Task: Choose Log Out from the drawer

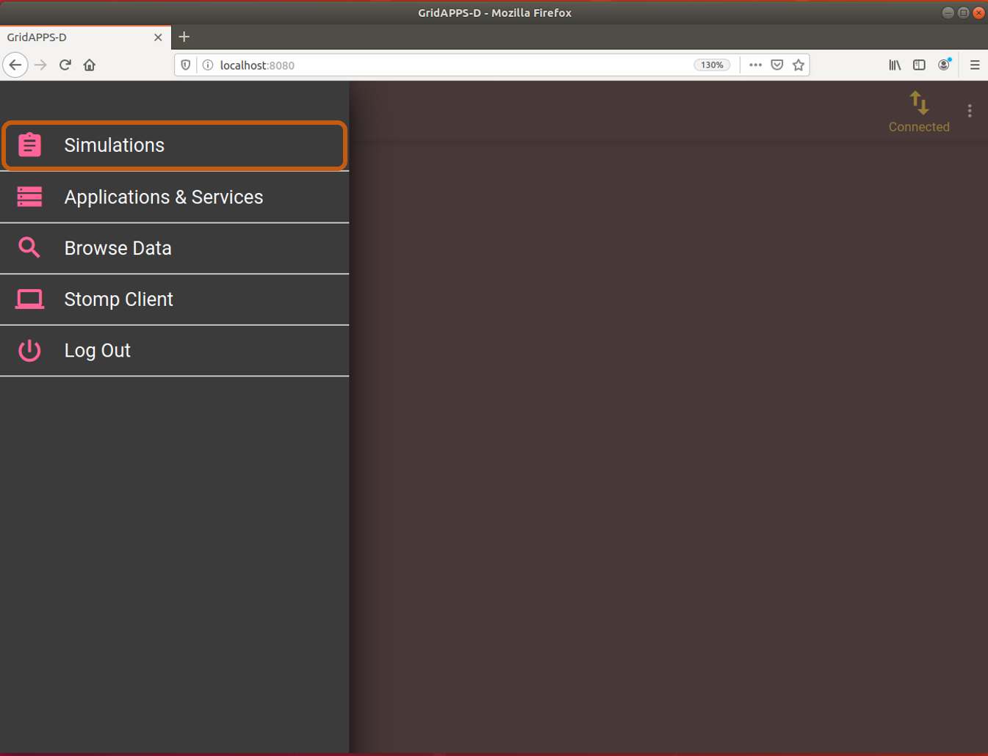Action: (x=174, y=351)
